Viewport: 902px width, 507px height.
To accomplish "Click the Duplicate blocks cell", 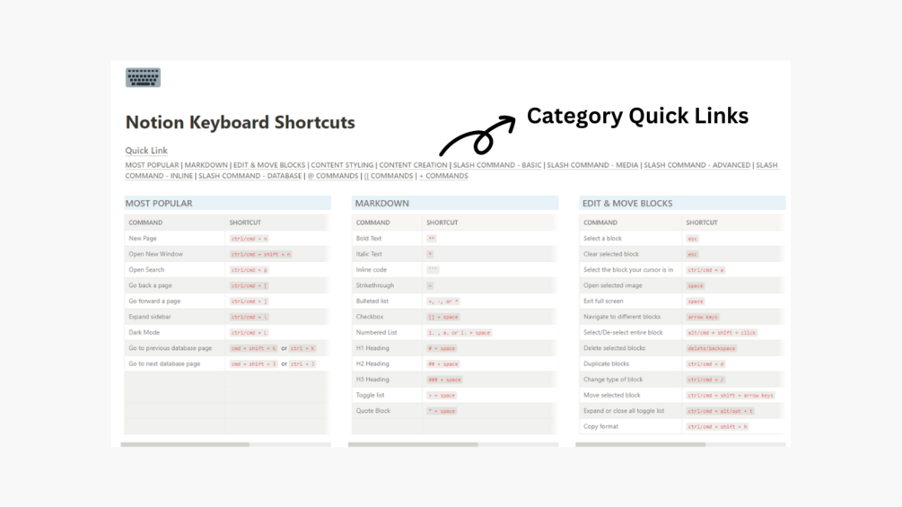I will pos(630,363).
